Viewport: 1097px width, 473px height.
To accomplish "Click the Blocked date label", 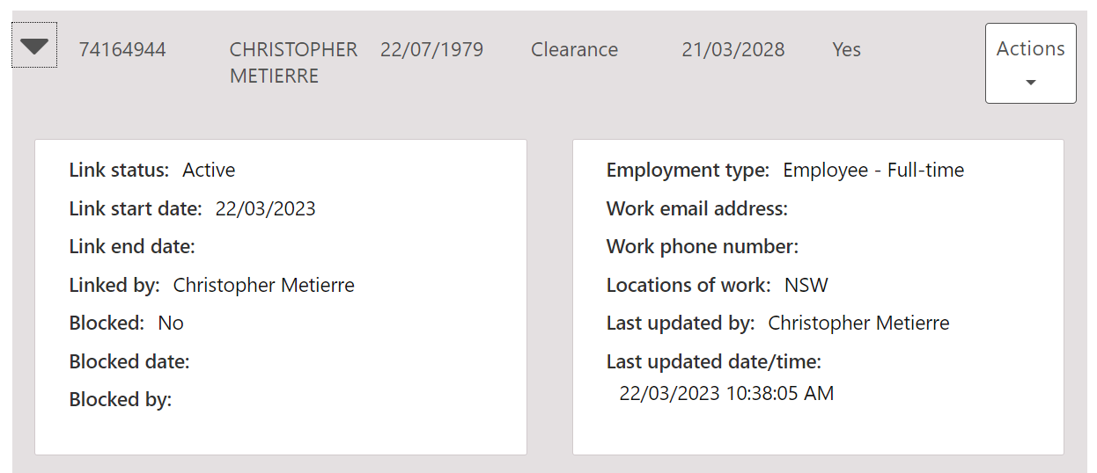I will point(129,361).
